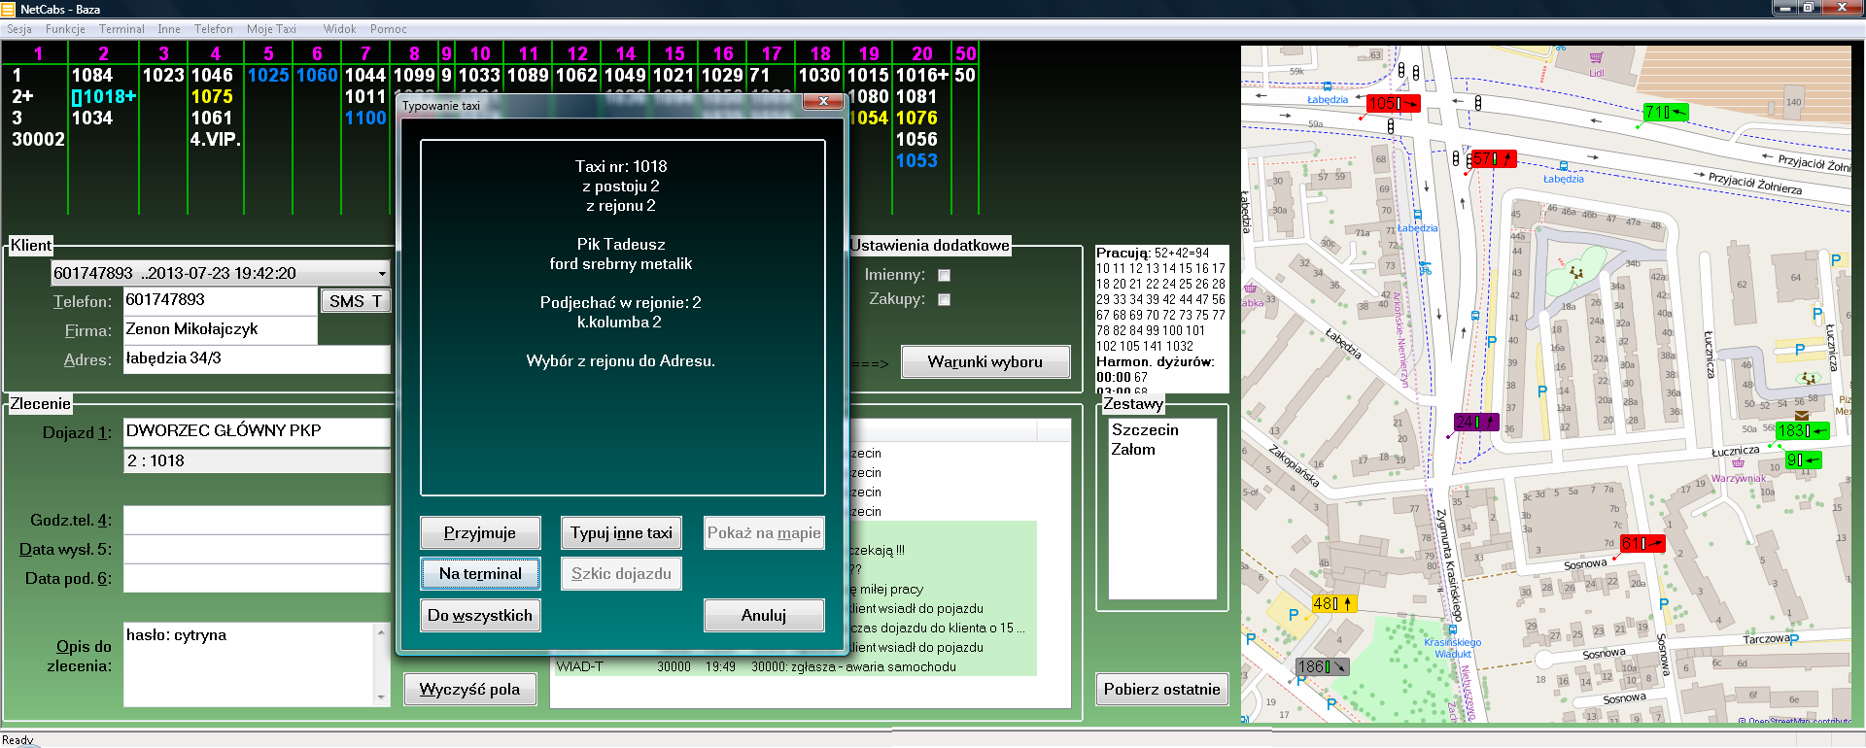Click the Lidl shop icon on map
This screenshot has height=748, width=1866.
1596,58
